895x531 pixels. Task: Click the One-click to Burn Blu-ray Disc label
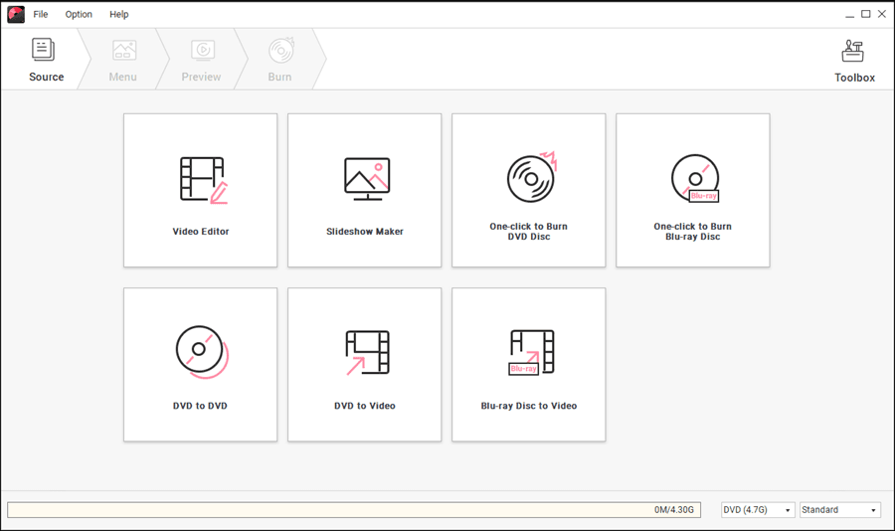coord(692,232)
